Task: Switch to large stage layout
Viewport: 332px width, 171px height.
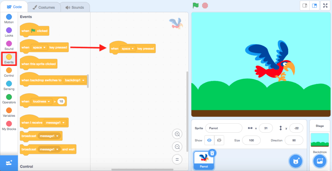Action: pyautogui.click(x=314, y=6)
